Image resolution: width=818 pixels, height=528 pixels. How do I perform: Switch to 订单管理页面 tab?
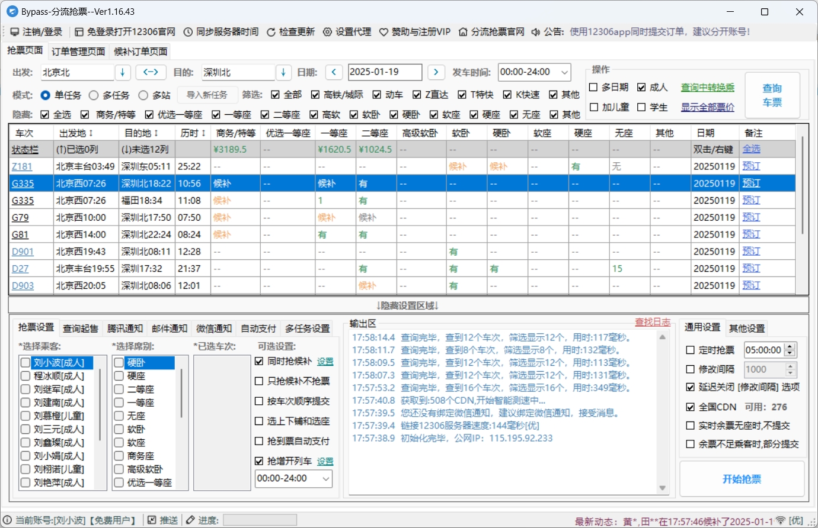pyautogui.click(x=78, y=51)
